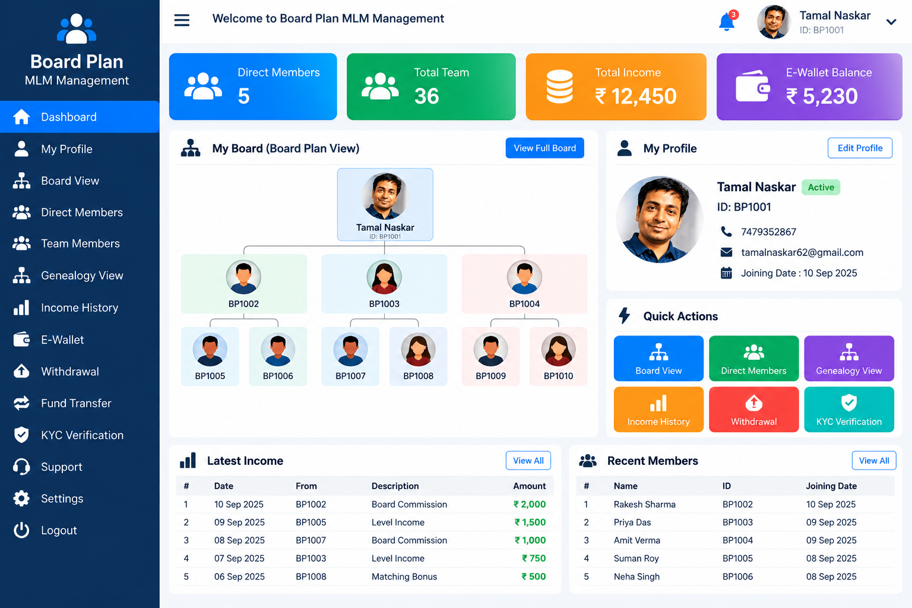Open the KYC Verification quick action tile

(849, 409)
